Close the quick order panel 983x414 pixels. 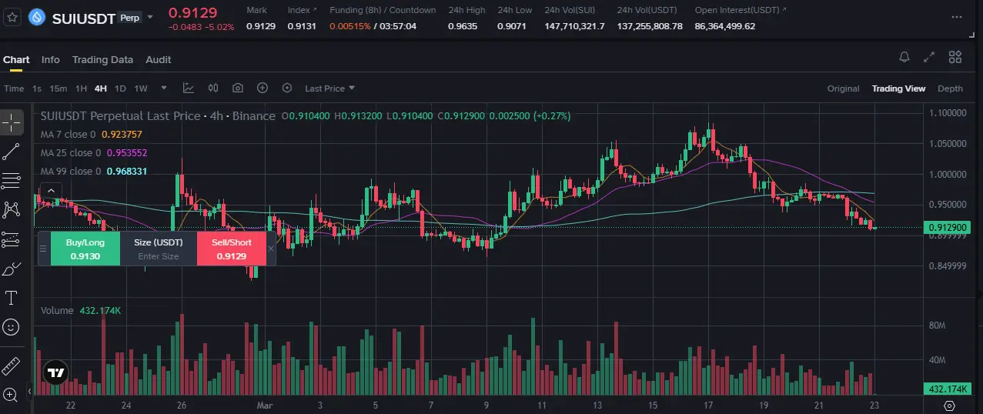[x=270, y=249]
